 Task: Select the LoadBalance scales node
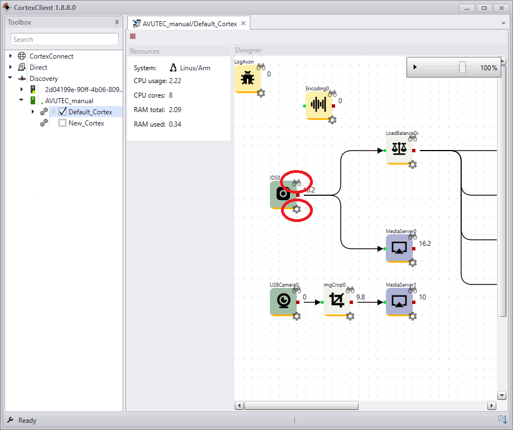point(399,150)
